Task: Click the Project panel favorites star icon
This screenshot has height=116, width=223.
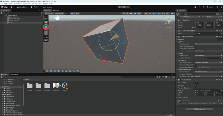Action: 169,77
